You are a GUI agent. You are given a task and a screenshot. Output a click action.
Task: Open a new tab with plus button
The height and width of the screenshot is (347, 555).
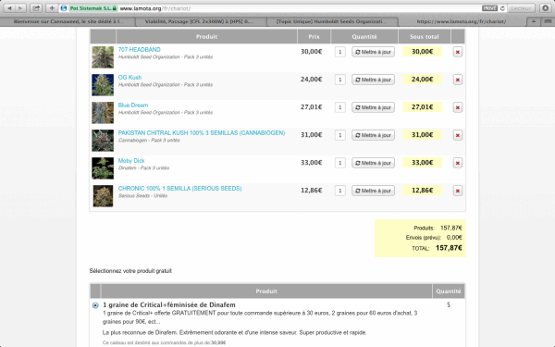[534, 21]
